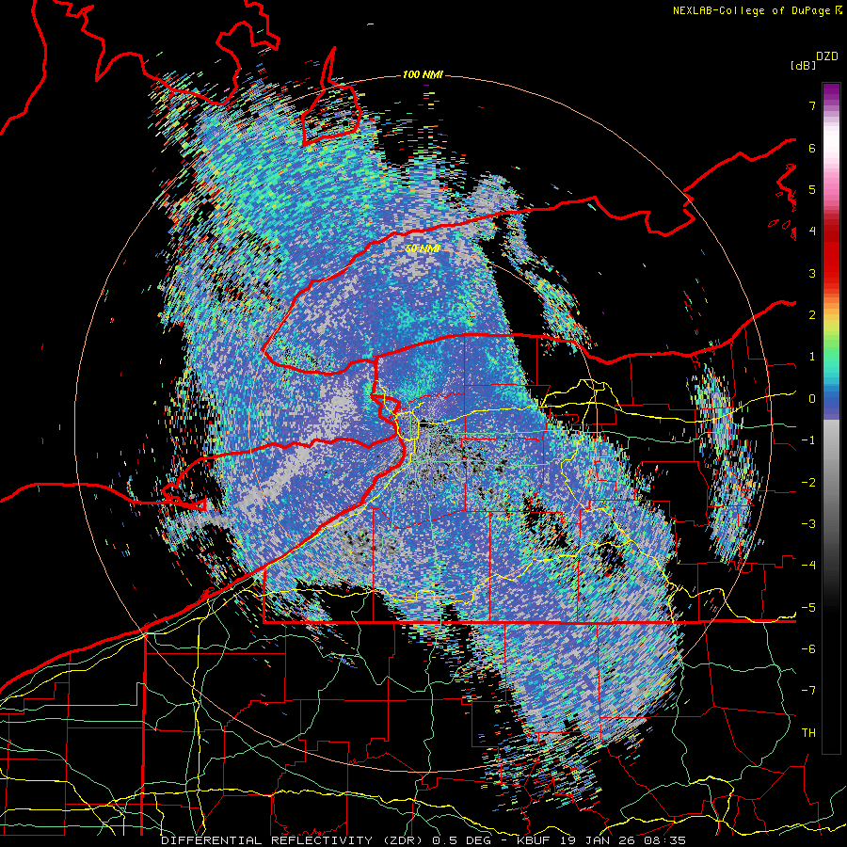This screenshot has height=847, width=847.
Task: Click the -1 value on the color scale
Action: click(x=808, y=440)
